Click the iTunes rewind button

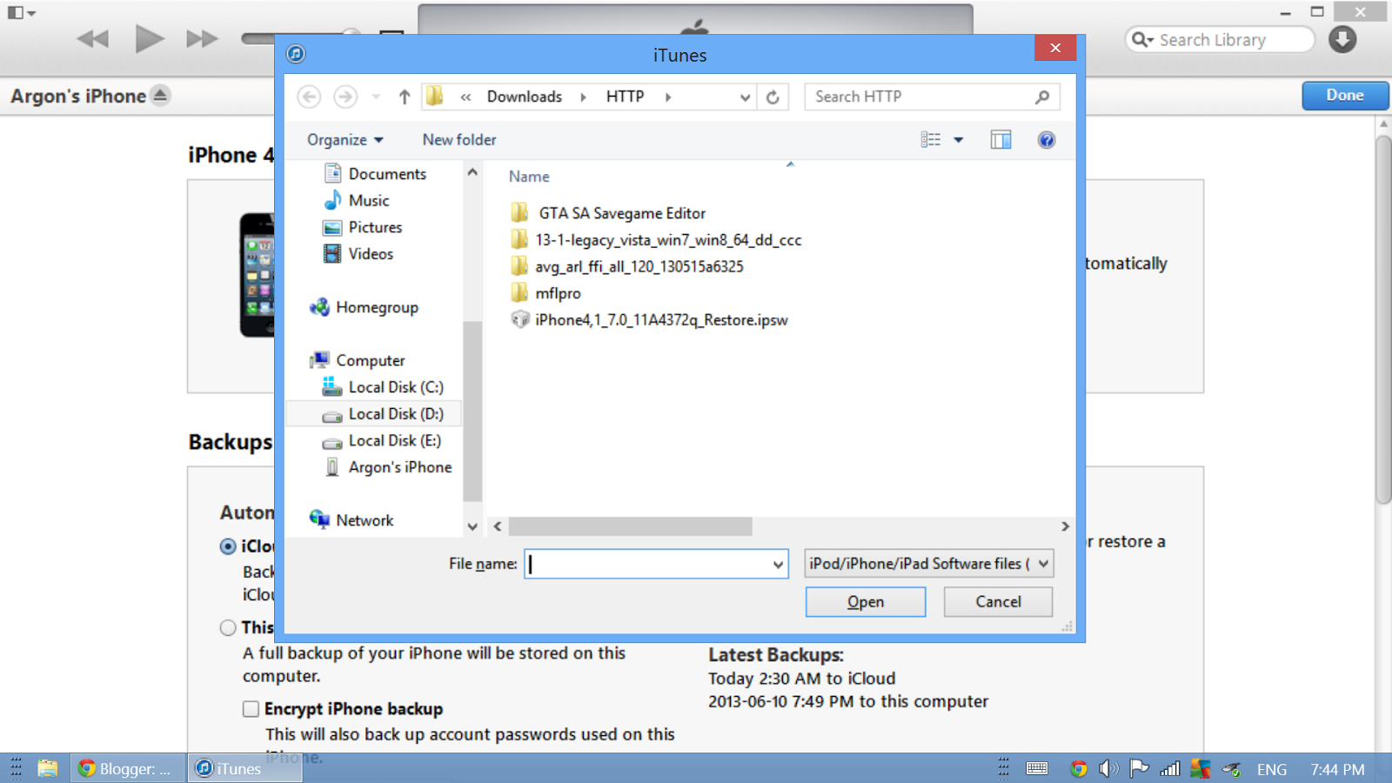point(93,39)
